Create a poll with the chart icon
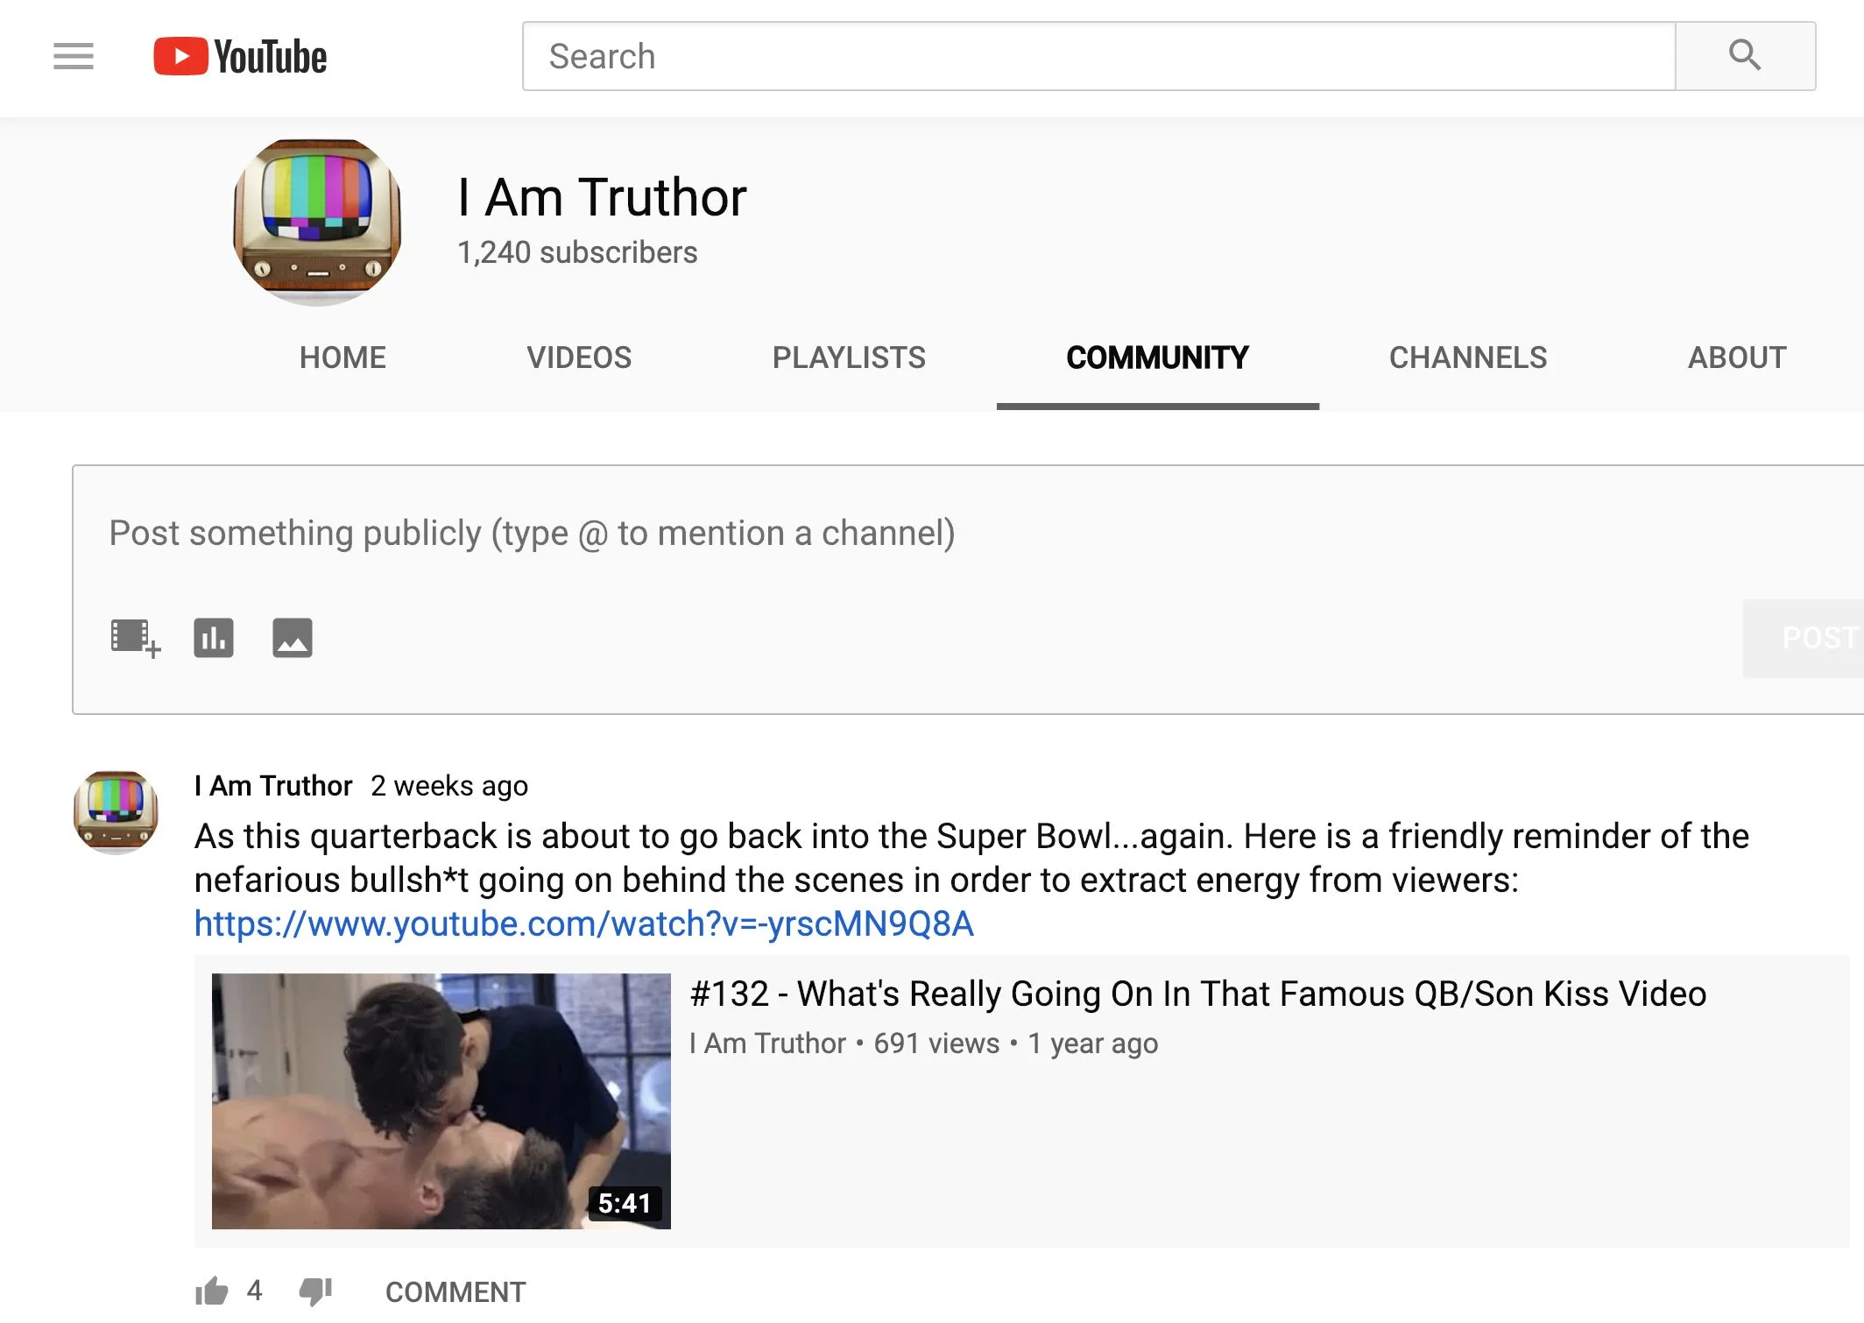 coord(214,638)
